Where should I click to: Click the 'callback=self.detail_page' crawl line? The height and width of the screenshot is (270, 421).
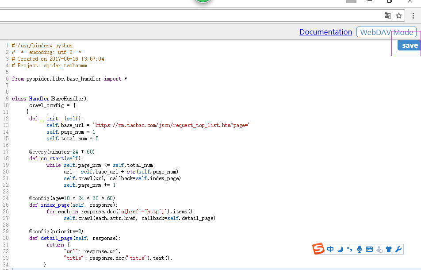pyautogui.click(x=139, y=218)
